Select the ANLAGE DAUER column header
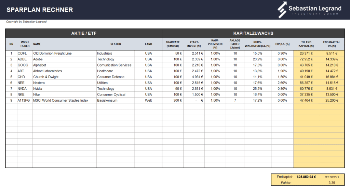This screenshot has height=190, width=350. coord(235,44)
